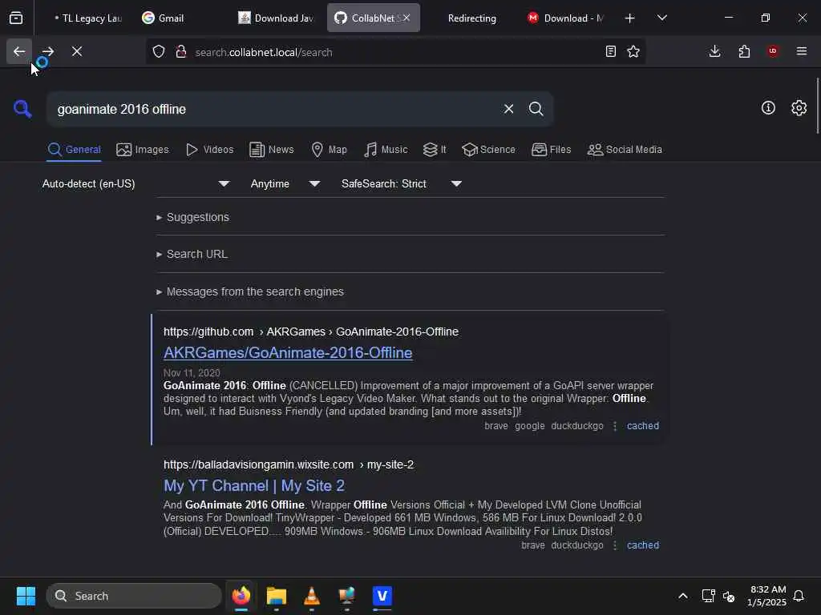Click the padlock site info icon
The width and height of the screenshot is (821, 615).
(x=181, y=52)
